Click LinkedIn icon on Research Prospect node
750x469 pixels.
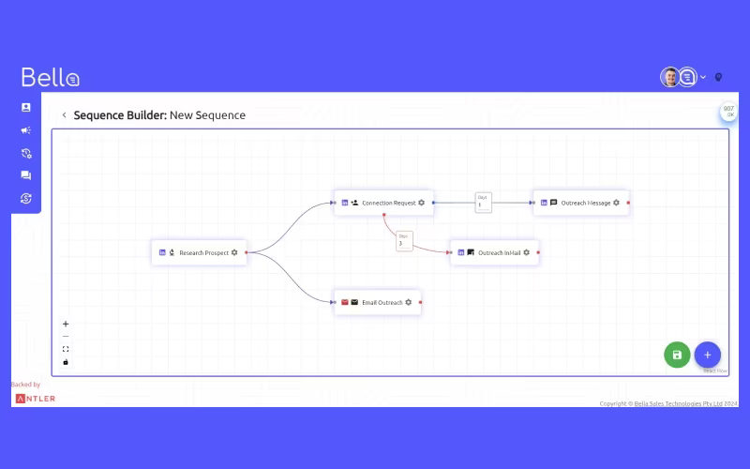pos(162,252)
